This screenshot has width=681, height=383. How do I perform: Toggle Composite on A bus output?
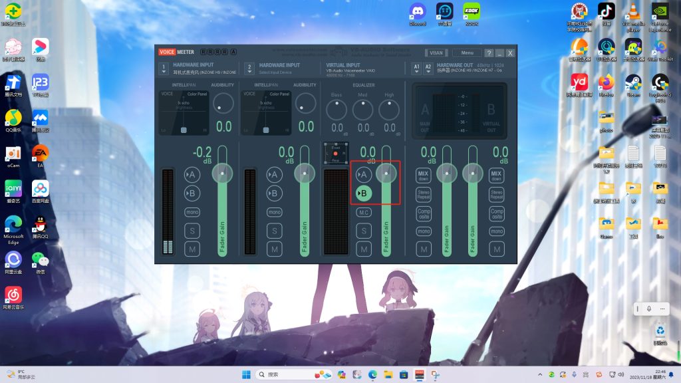[424, 213]
